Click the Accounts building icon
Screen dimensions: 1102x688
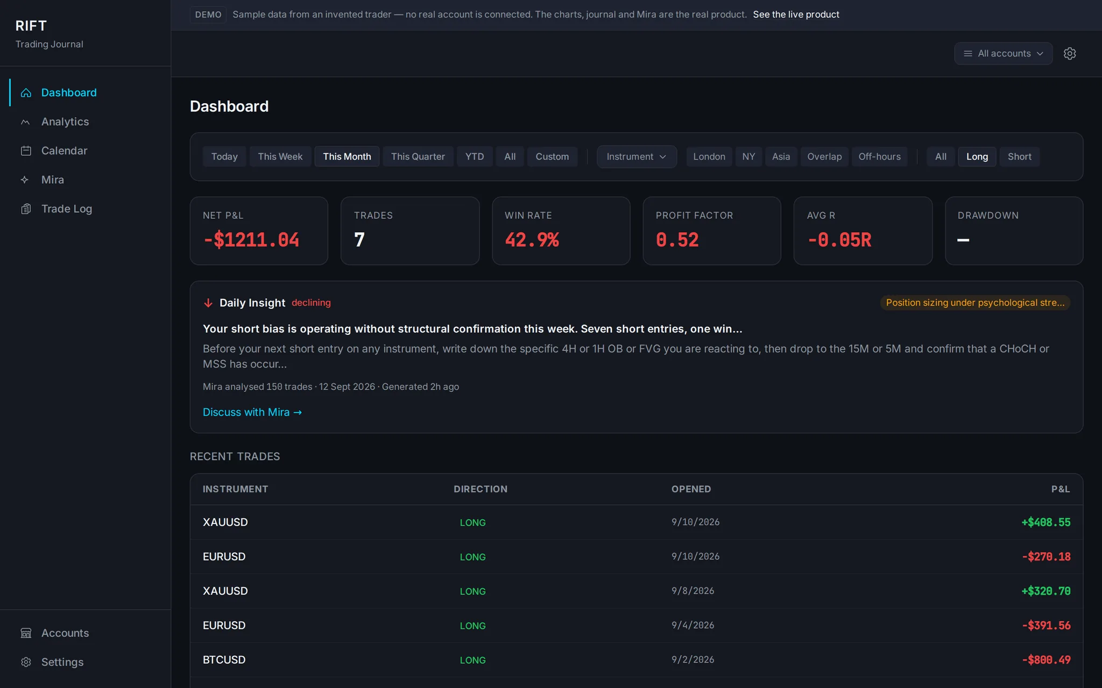(26, 633)
